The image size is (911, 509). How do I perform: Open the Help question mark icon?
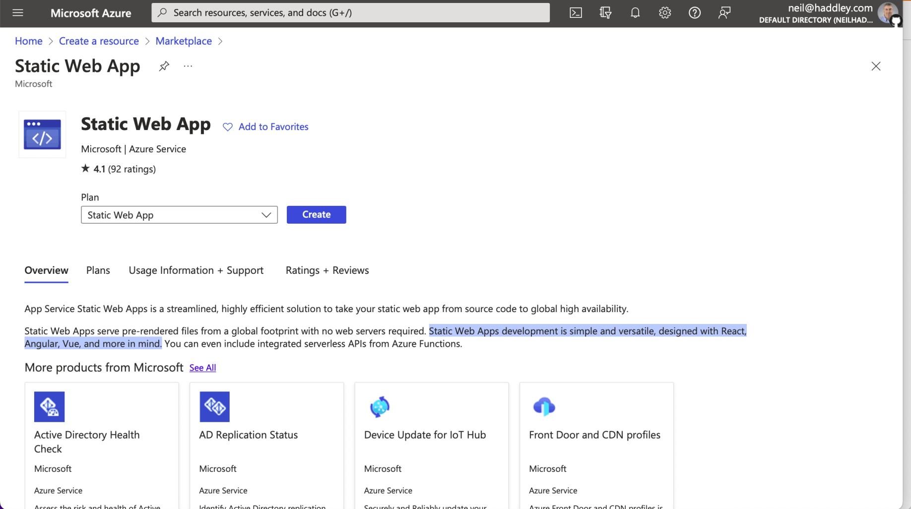[695, 13]
